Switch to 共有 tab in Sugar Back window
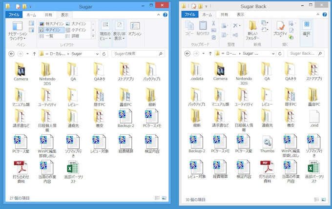The width and height of the screenshot is (332, 209). (224, 15)
